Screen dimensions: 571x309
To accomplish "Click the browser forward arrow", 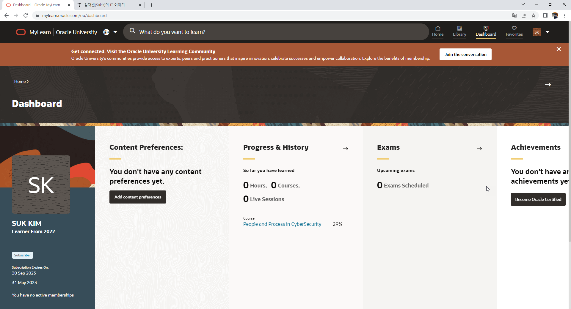I will click(x=16, y=15).
